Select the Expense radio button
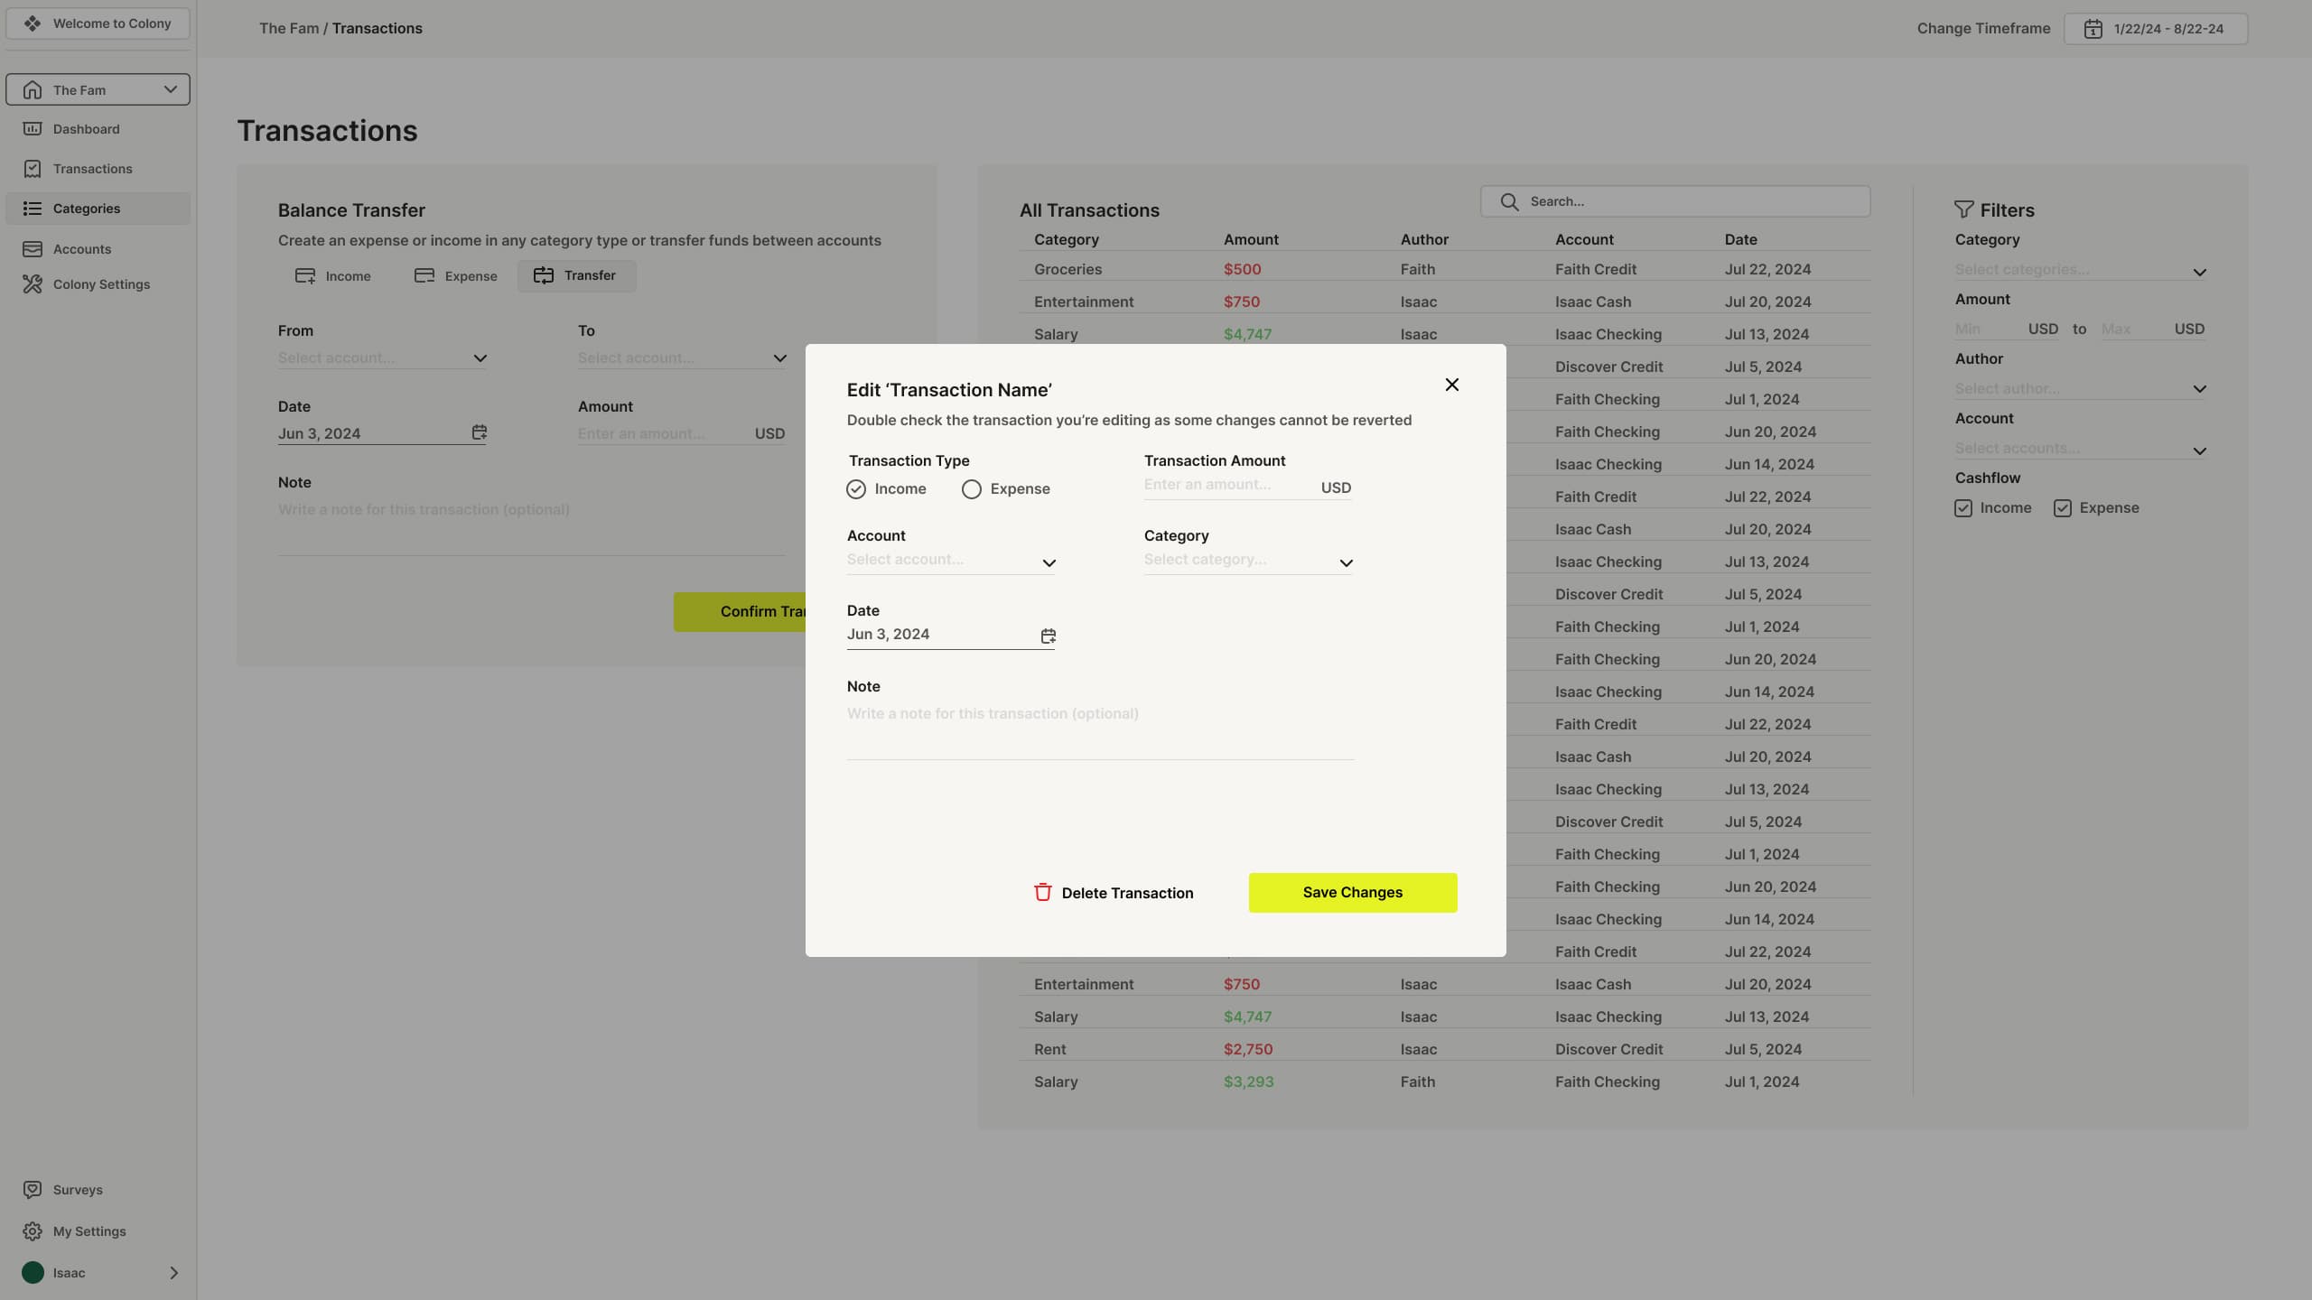 click(x=971, y=489)
